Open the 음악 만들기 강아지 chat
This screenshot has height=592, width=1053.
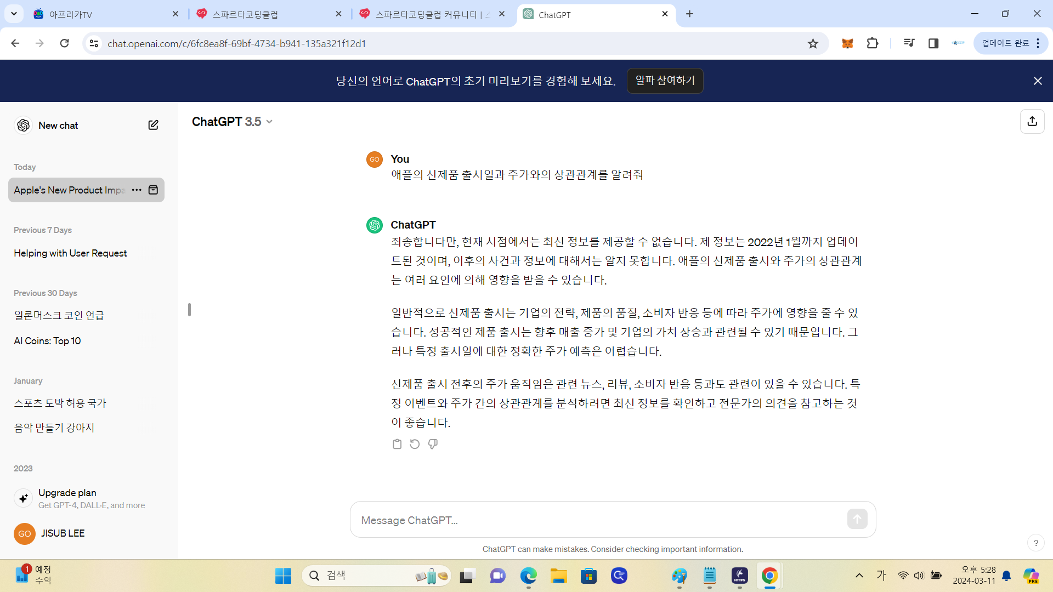pos(86,428)
